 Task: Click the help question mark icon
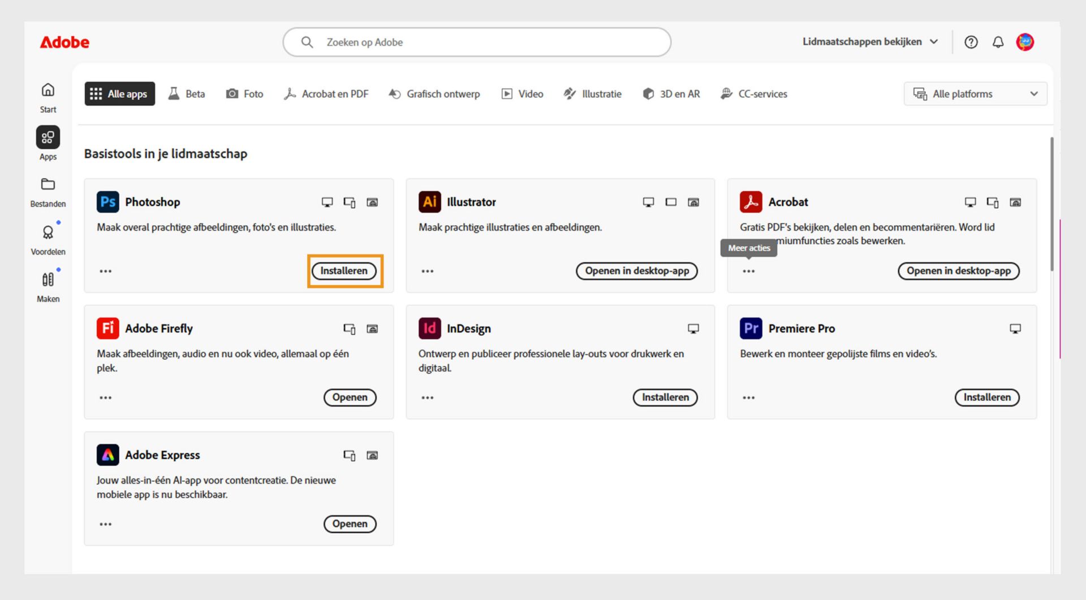[x=971, y=42]
